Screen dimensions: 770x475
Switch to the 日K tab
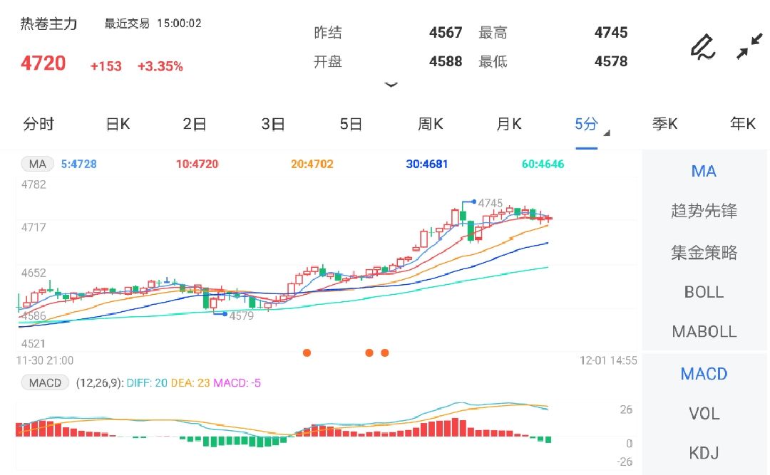click(x=116, y=124)
